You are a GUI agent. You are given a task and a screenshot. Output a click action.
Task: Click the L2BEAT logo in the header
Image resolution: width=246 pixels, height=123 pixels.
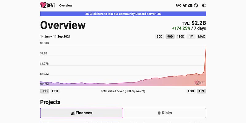(x=48, y=5)
